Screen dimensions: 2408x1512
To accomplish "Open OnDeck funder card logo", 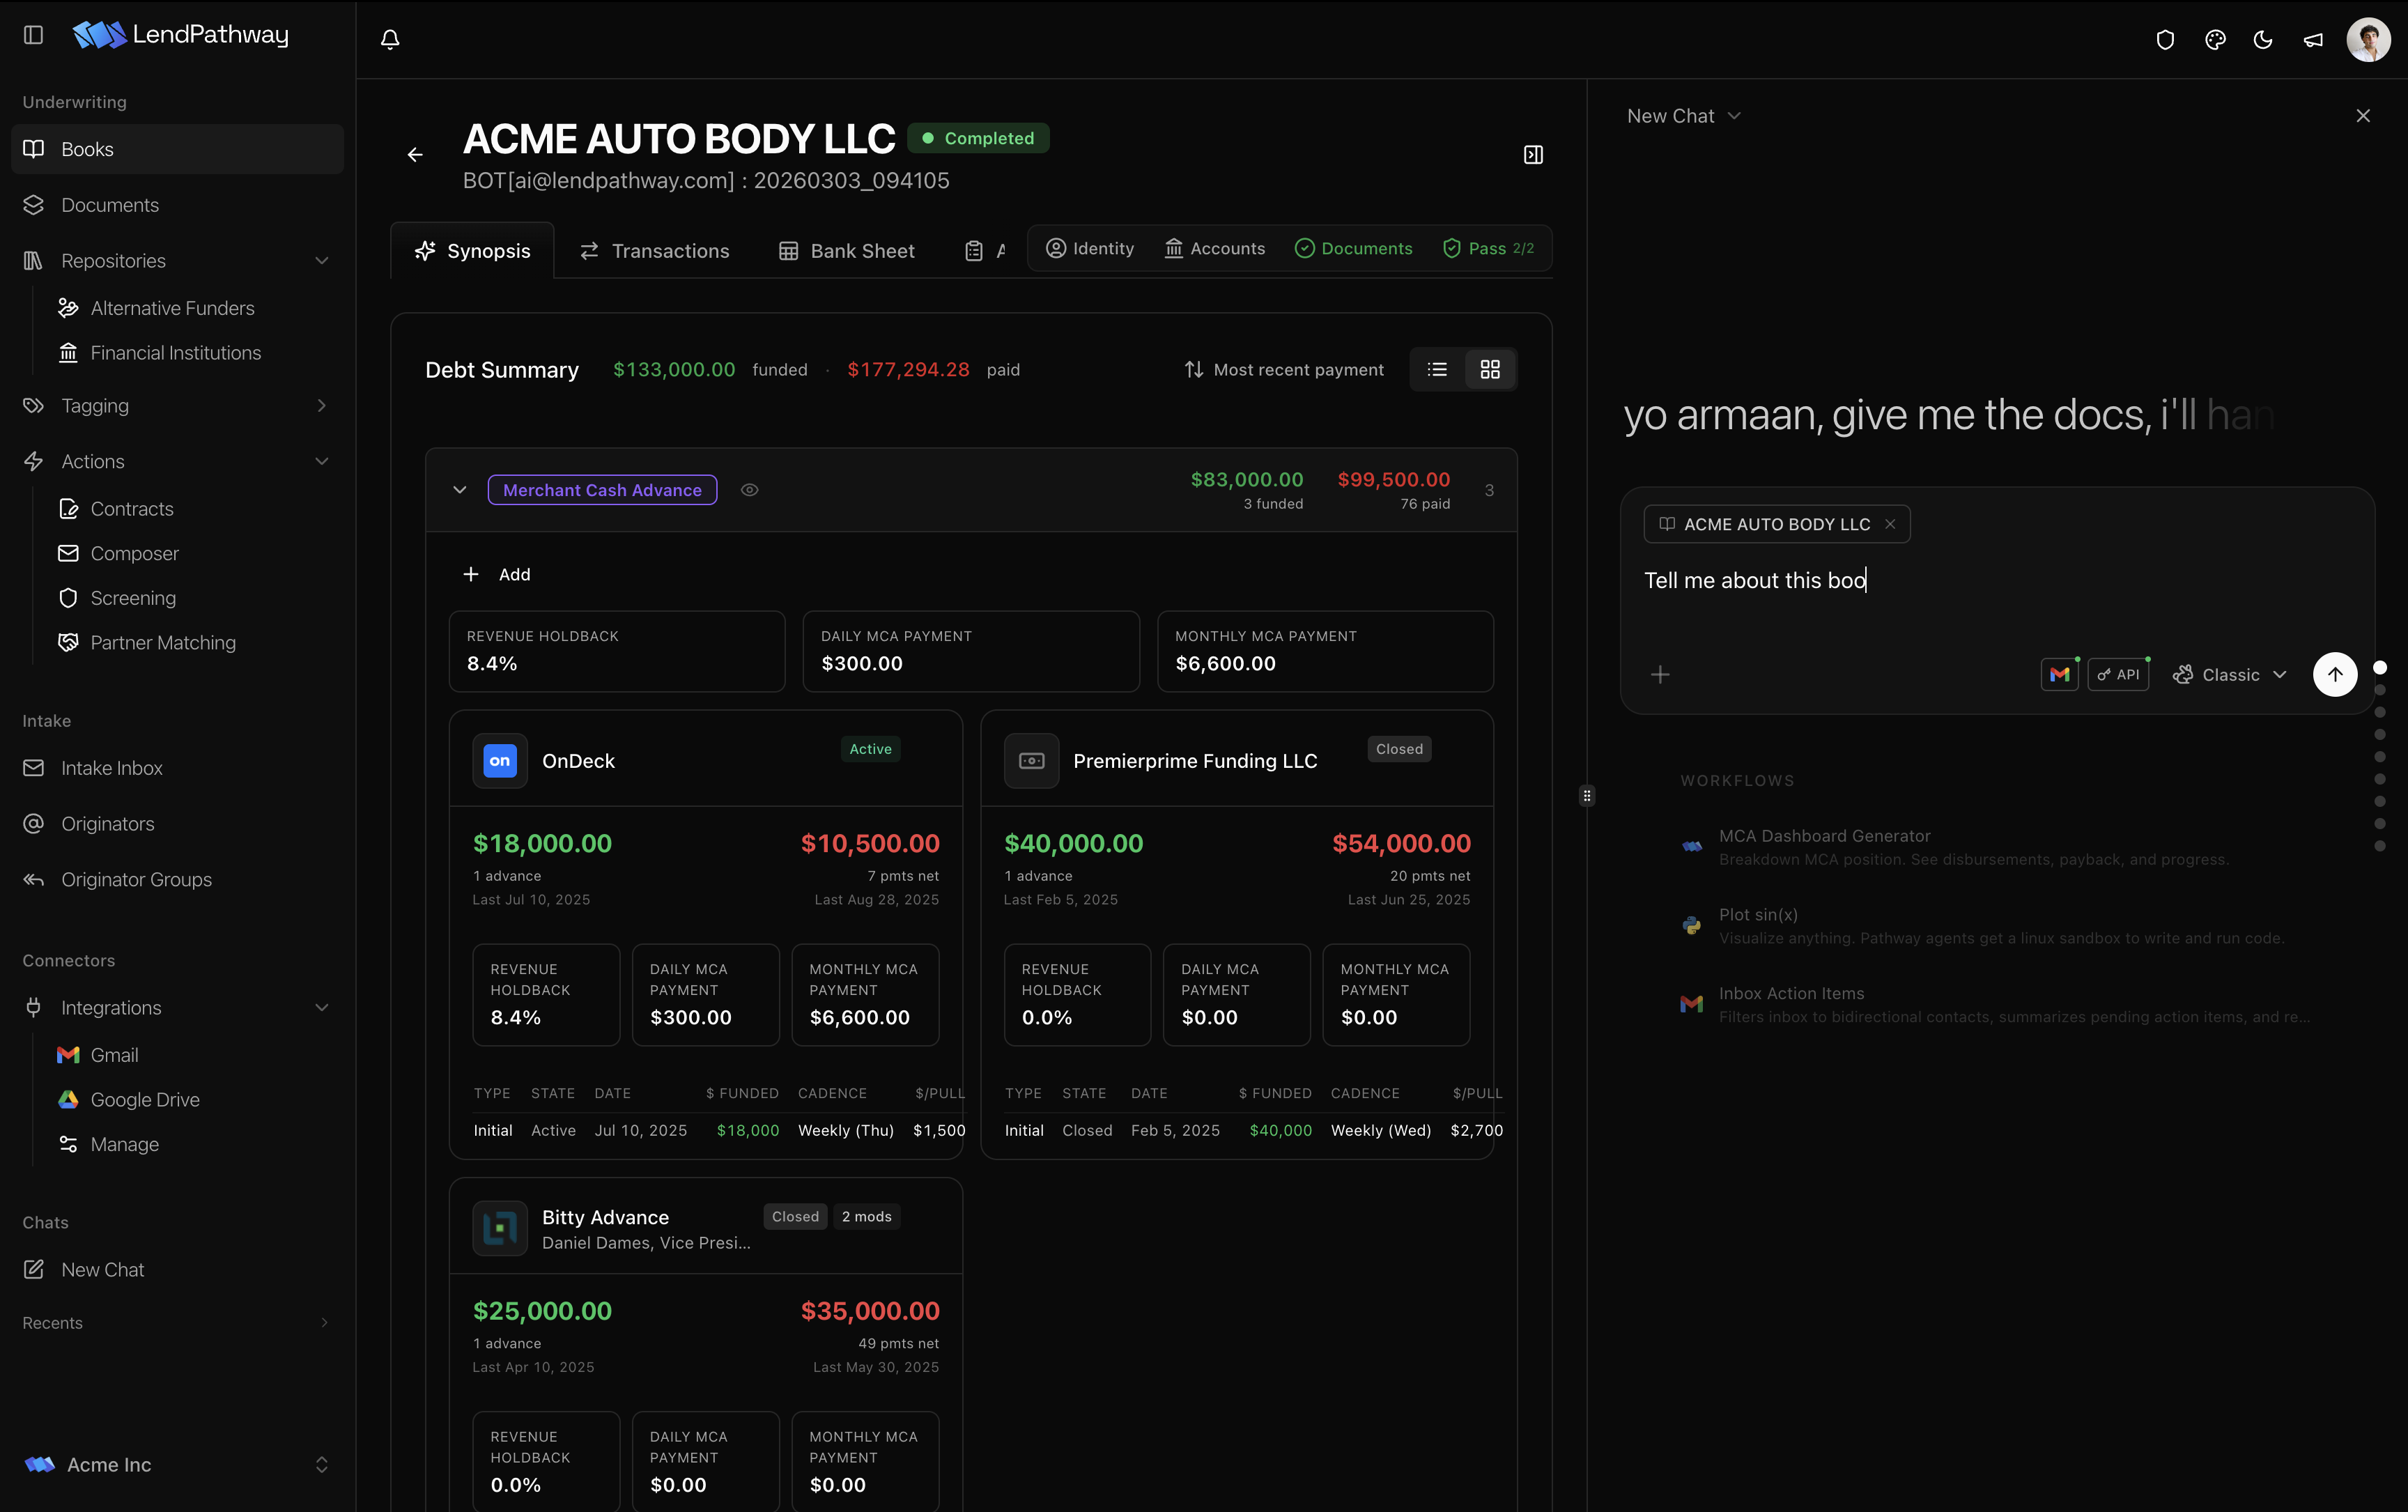I will tap(500, 761).
